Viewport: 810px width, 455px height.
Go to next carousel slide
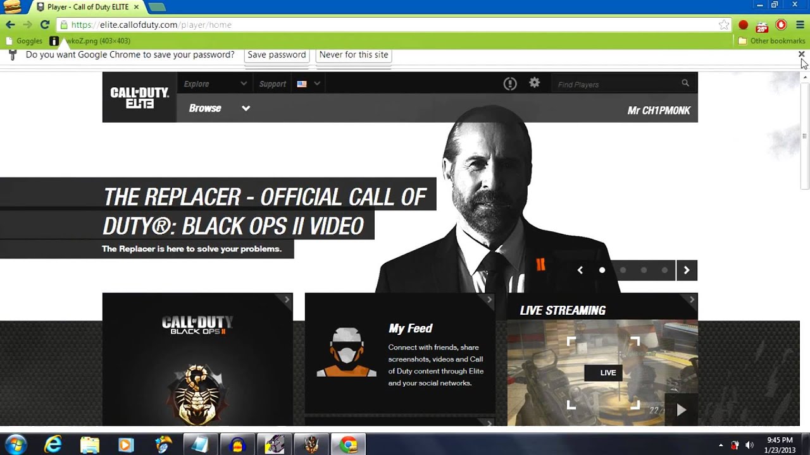click(x=687, y=270)
